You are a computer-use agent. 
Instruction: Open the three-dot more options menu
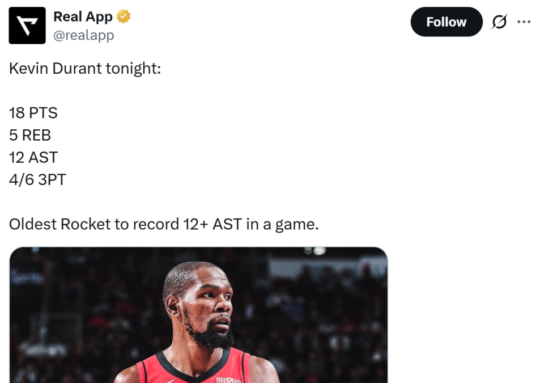coord(524,22)
